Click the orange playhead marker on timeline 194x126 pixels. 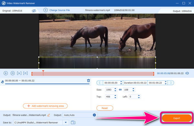point(43,71)
